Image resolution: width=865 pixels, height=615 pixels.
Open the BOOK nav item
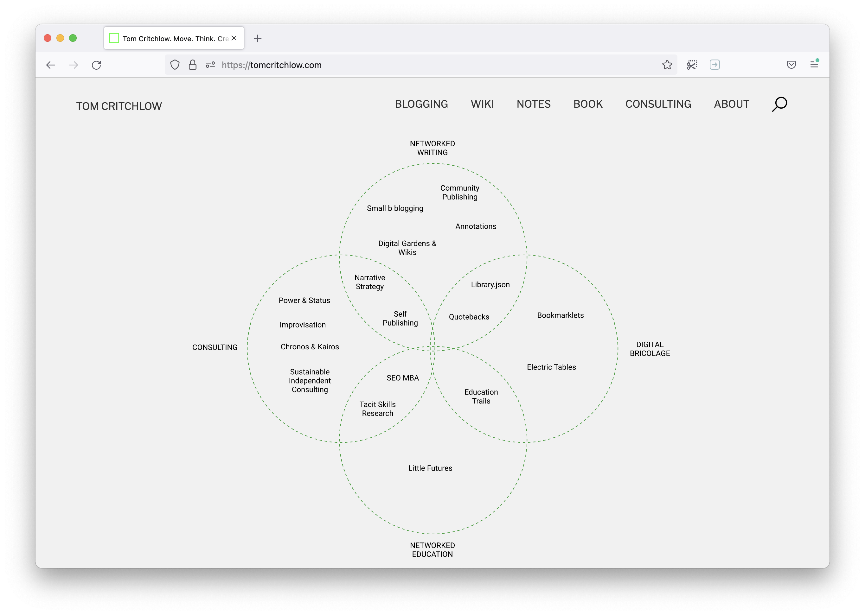coord(588,104)
